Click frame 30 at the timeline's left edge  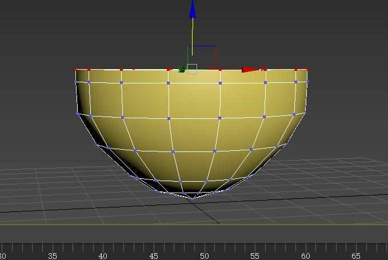(x=3, y=255)
